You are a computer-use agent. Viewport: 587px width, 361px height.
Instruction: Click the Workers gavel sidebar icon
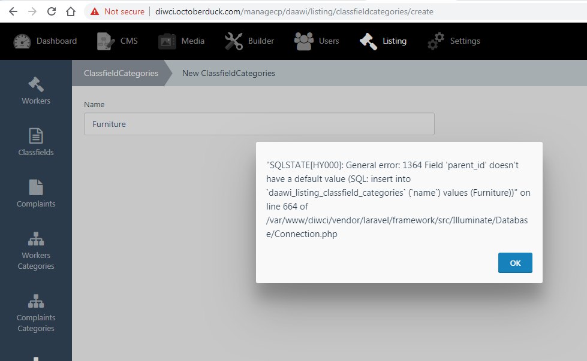(x=36, y=84)
